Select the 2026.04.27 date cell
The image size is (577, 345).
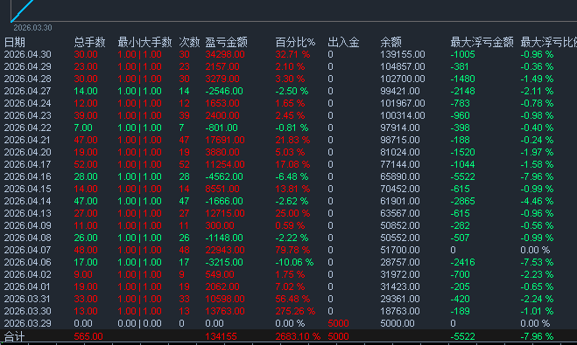[28, 91]
